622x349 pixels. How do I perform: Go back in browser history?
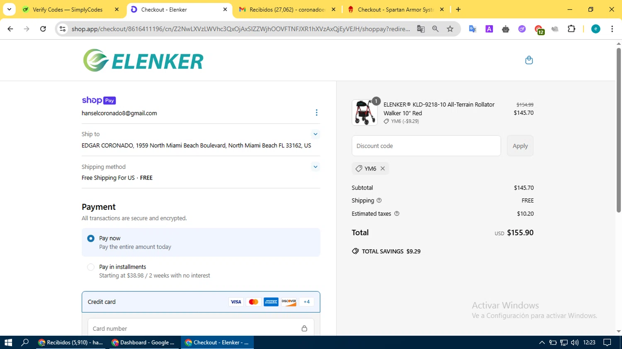point(10,29)
